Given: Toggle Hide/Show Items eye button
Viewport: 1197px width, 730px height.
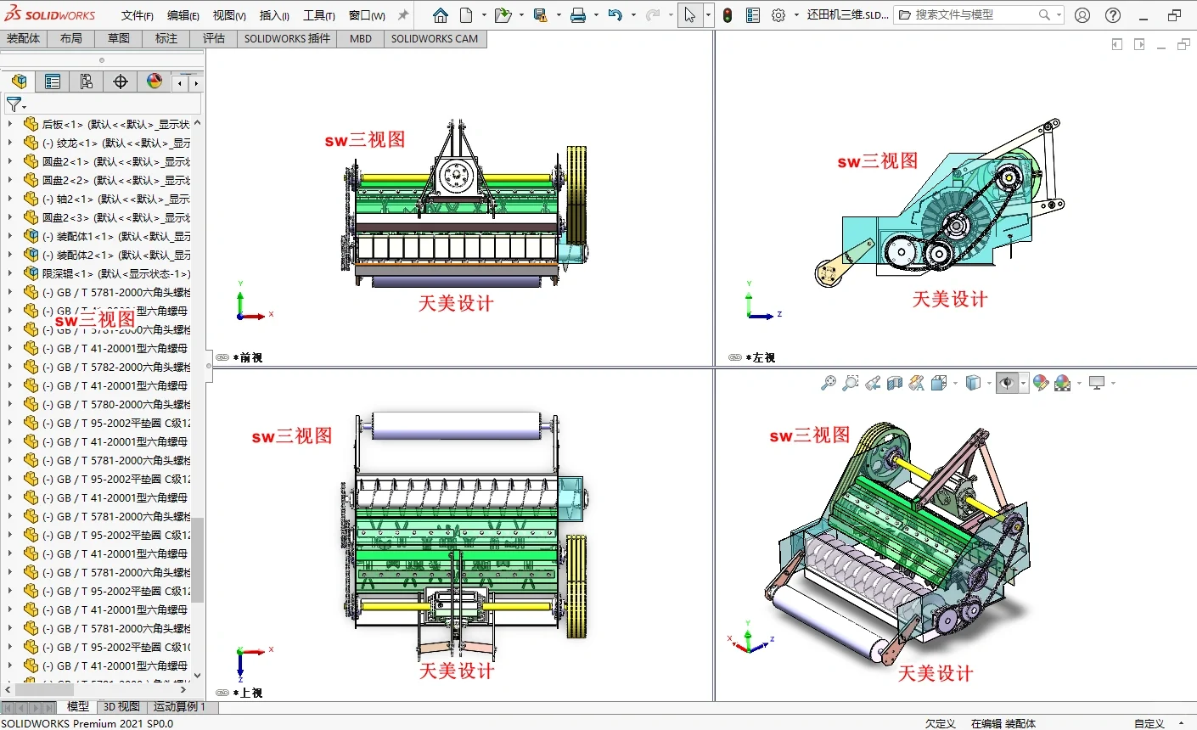Looking at the screenshot, I should (1008, 384).
